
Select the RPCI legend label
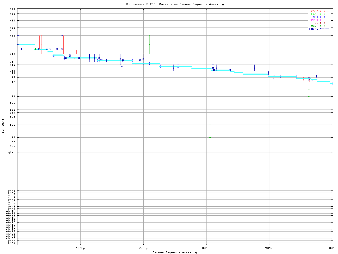click(x=315, y=20)
